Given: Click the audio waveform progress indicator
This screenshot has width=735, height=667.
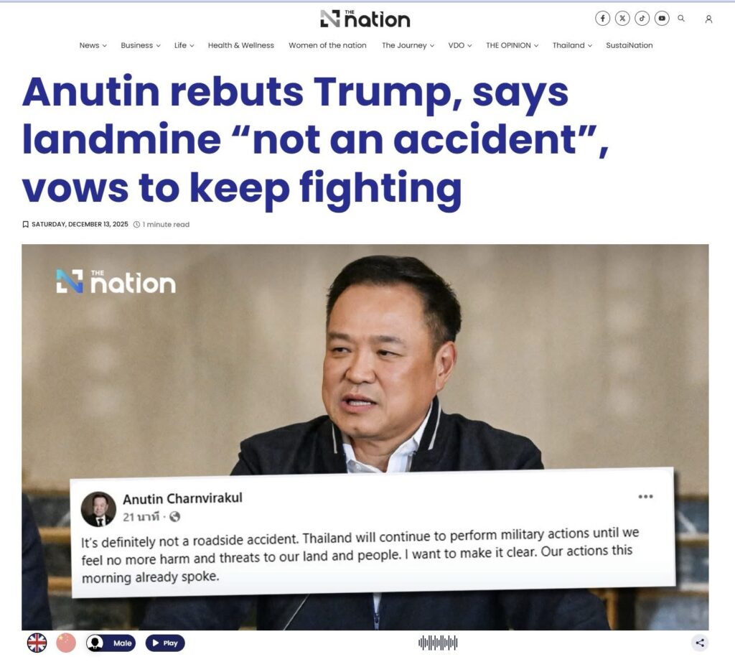Looking at the screenshot, I should click(438, 643).
